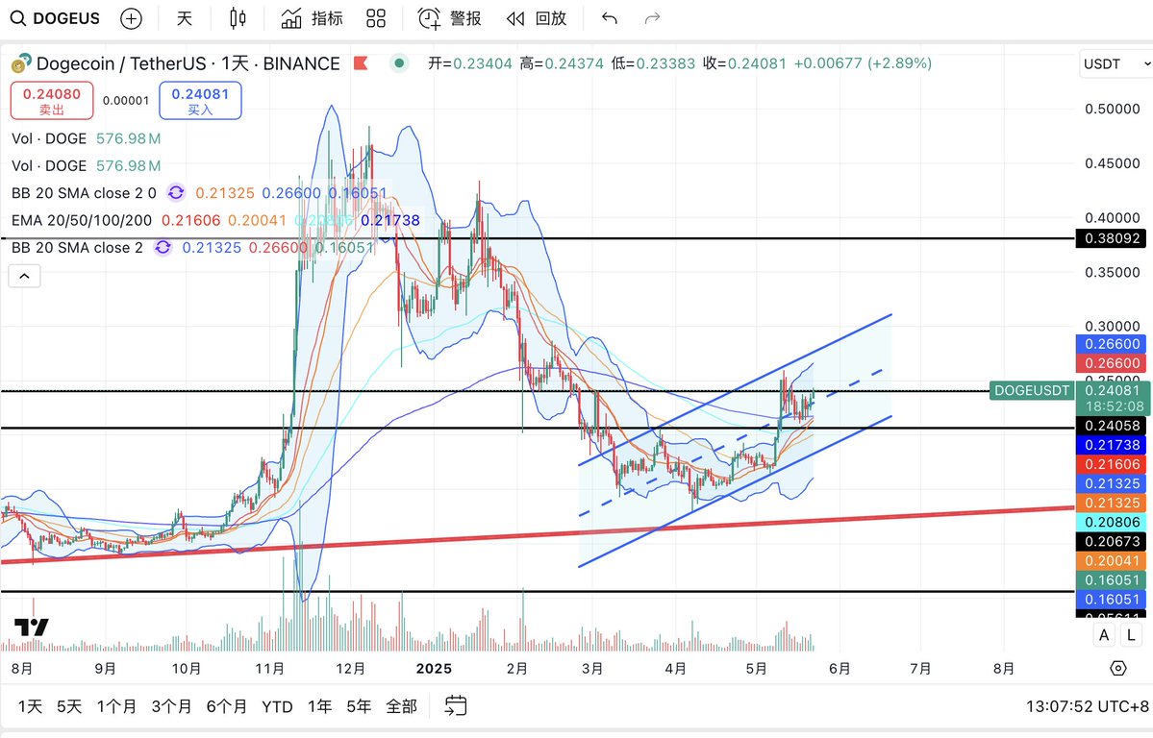Click 0.20041 orange price label
Viewport: 1153px width, 738px height.
(1113, 560)
